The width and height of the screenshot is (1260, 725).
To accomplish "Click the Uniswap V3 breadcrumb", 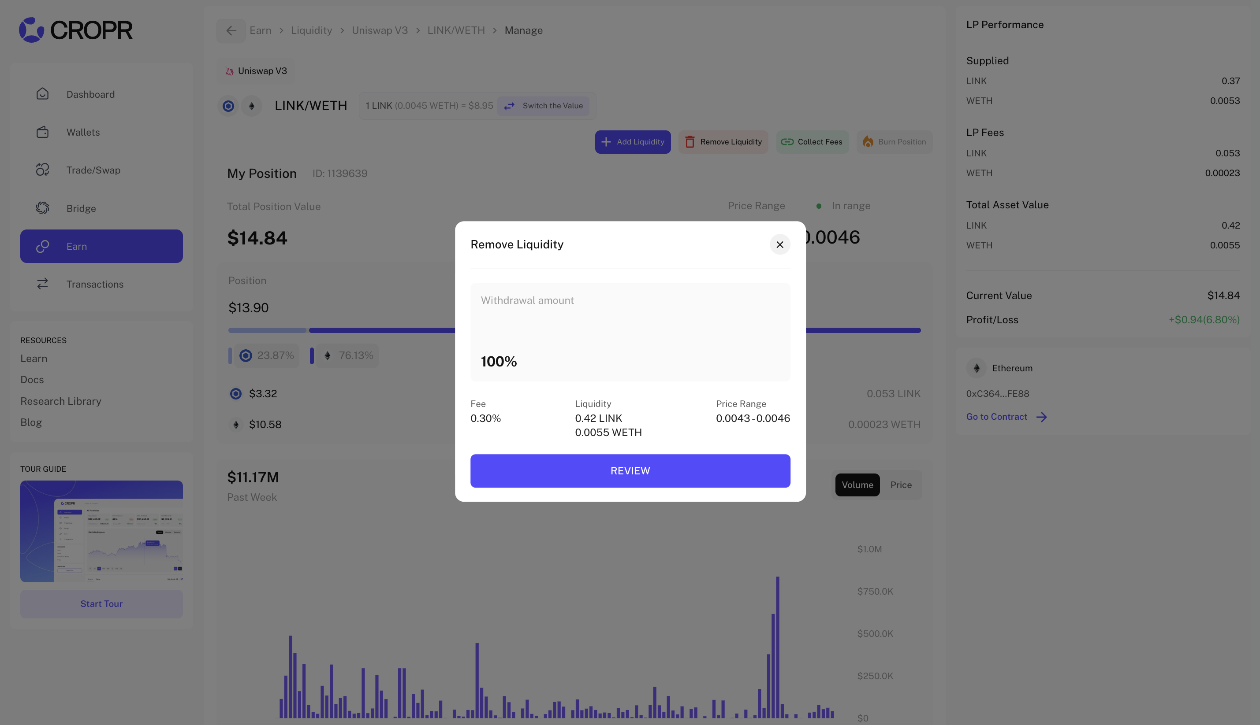I will pos(380,30).
